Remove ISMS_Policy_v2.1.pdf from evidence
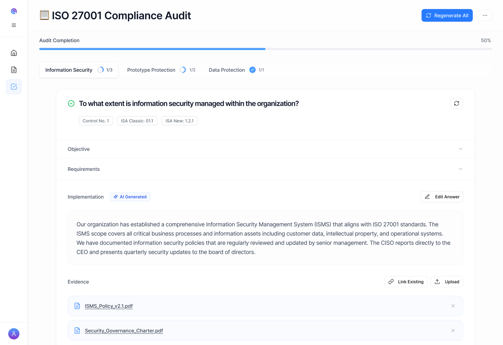This screenshot has width=503, height=345. (x=453, y=306)
